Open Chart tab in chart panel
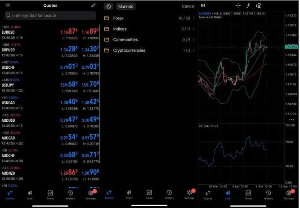The width and height of the screenshot is (300, 208). click(x=228, y=195)
